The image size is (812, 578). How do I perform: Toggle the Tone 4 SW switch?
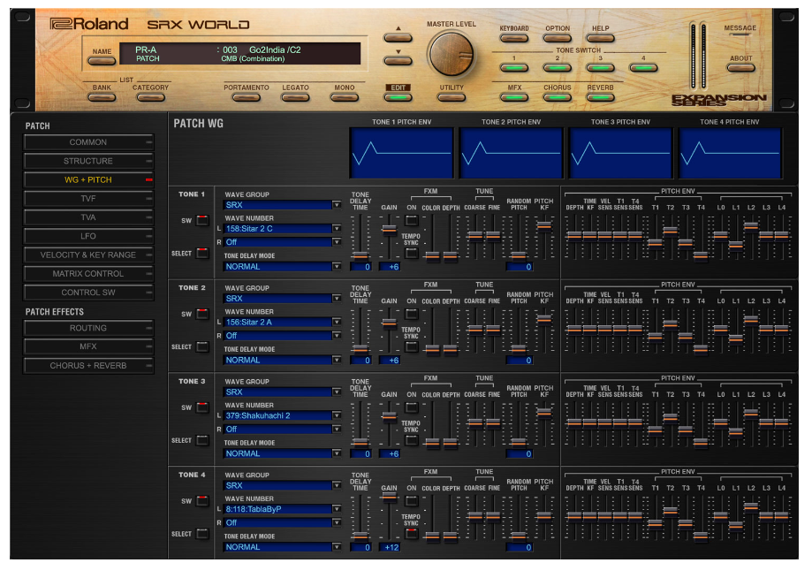pyautogui.click(x=202, y=501)
